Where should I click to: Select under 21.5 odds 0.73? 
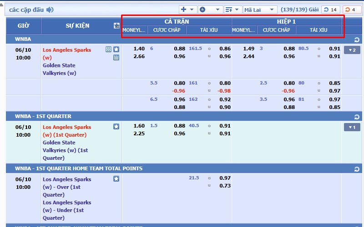(225, 186)
